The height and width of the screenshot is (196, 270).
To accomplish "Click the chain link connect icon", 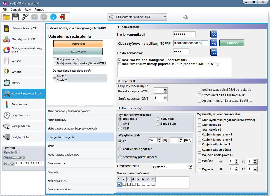I will click(x=25, y=17).
